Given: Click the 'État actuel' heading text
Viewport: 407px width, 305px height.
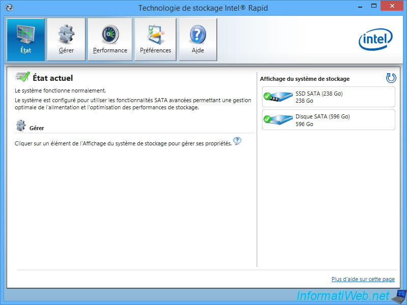Looking at the screenshot, I should pyautogui.click(x=53, y=78).
